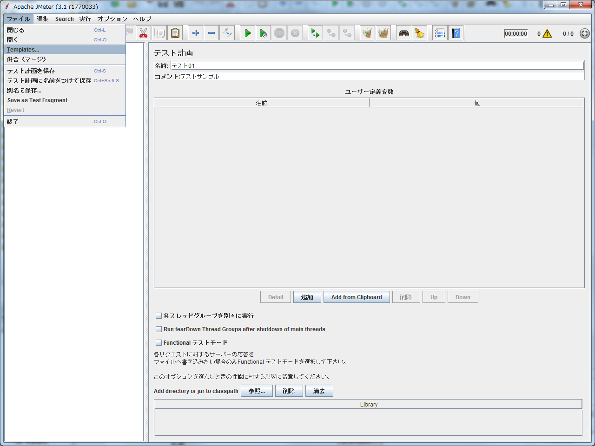Select 別名で保存... menu entry
The height and width of the screenshot is (446, 595).
coord(65,91)
